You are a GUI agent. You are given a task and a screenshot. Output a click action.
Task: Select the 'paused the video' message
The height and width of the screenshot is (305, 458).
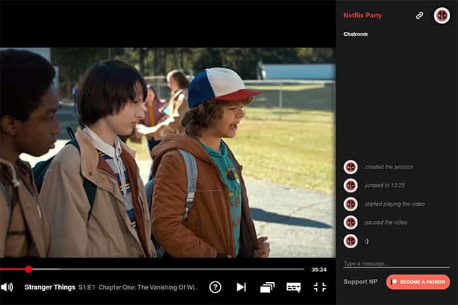point(386,223)
